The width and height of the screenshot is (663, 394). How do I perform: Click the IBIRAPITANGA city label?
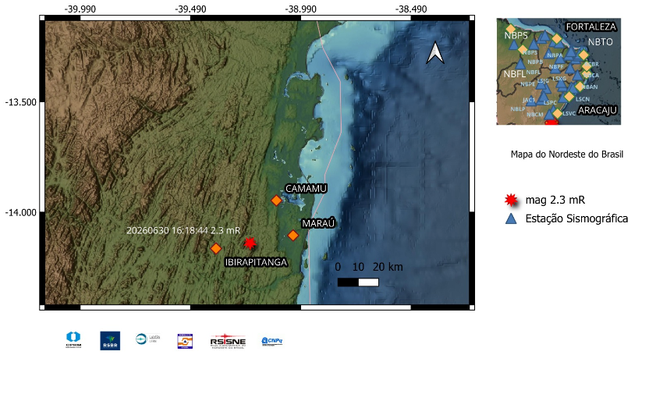point(257,262)
